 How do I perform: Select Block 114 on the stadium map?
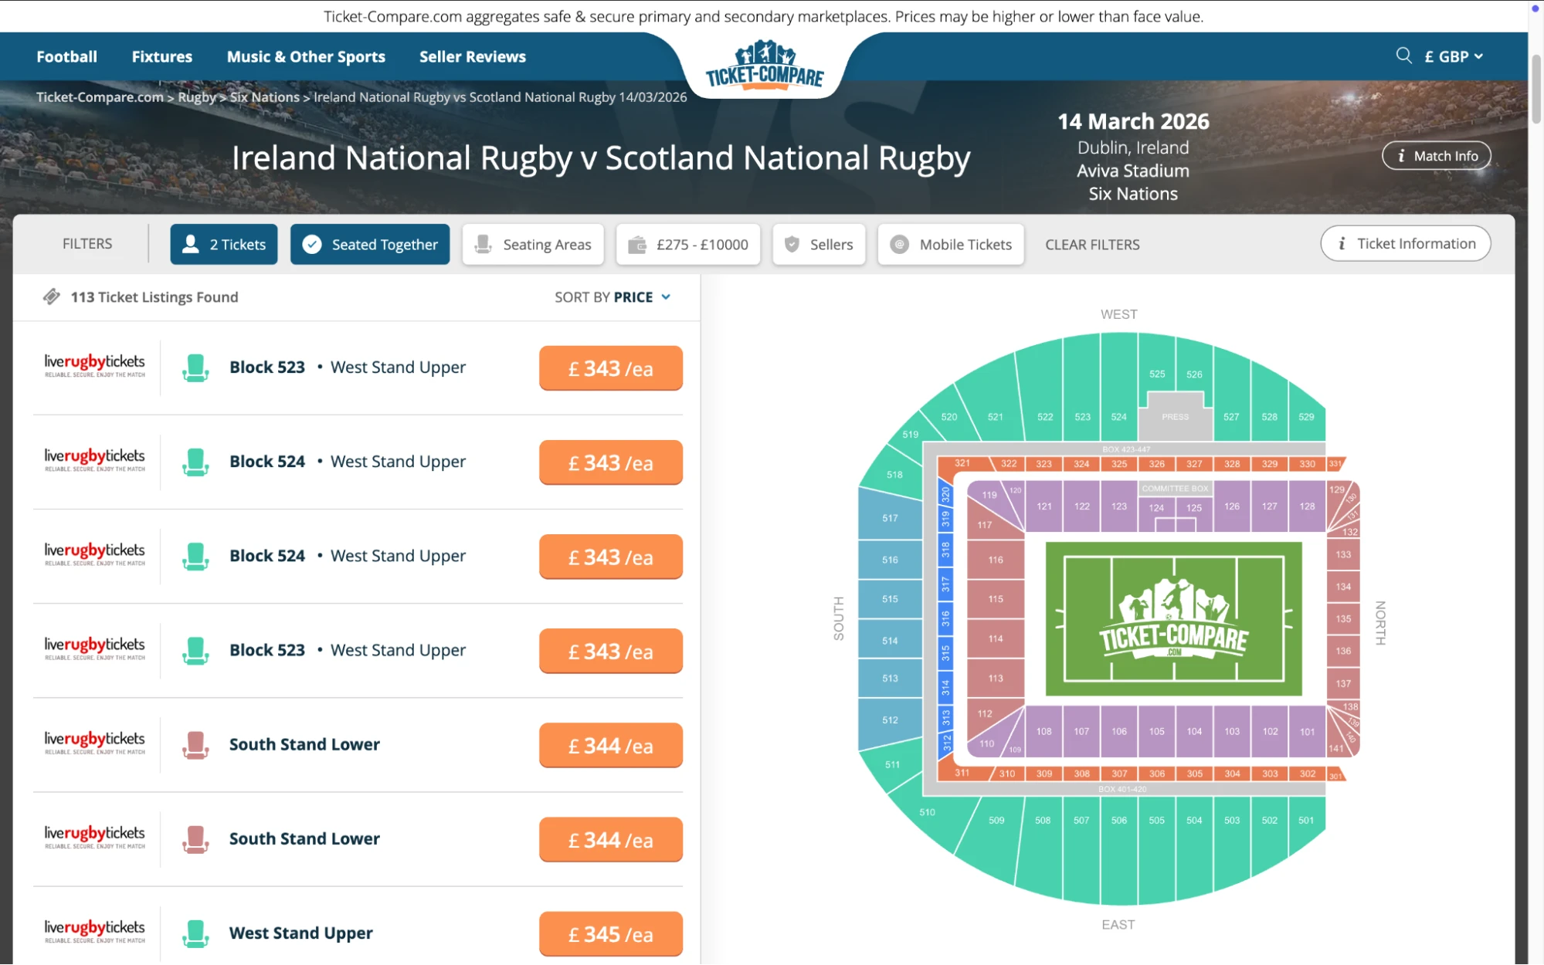click(x=995, y=638)
